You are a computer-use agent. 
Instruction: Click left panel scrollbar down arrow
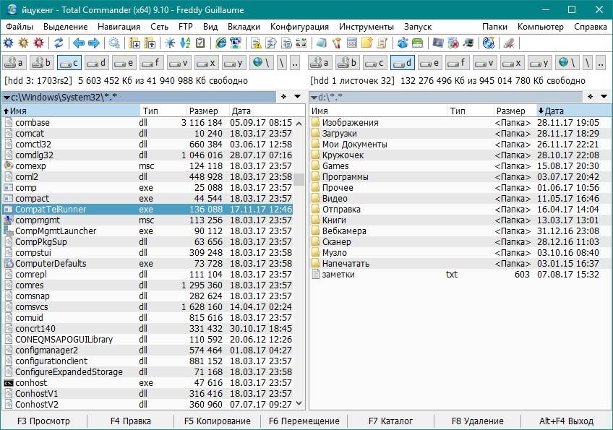299,403
